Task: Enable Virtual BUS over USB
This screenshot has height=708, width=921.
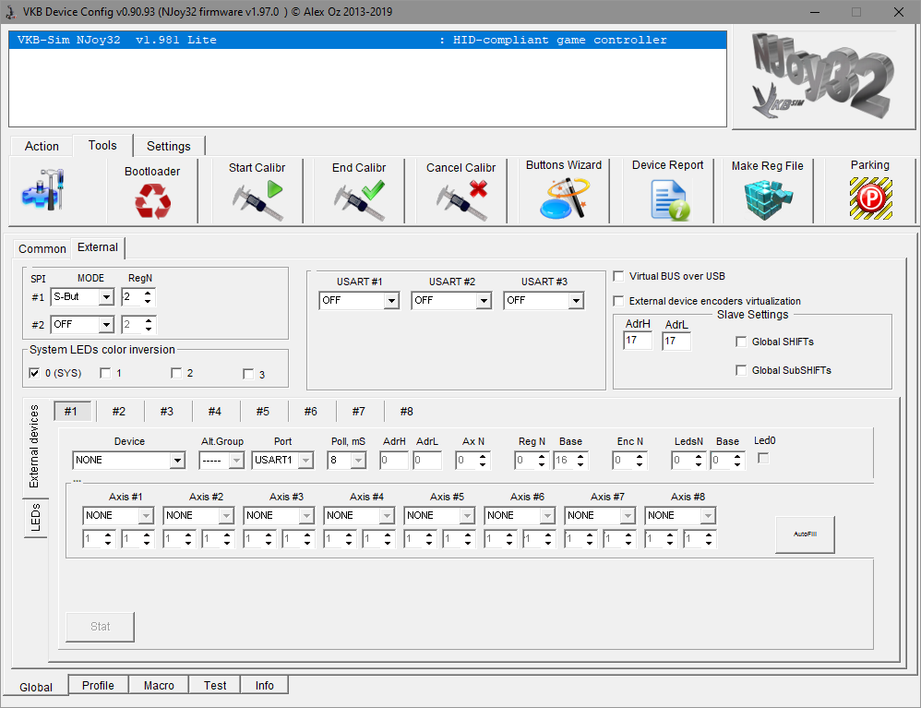Action: pyautogui.click(x=618, y=276)
